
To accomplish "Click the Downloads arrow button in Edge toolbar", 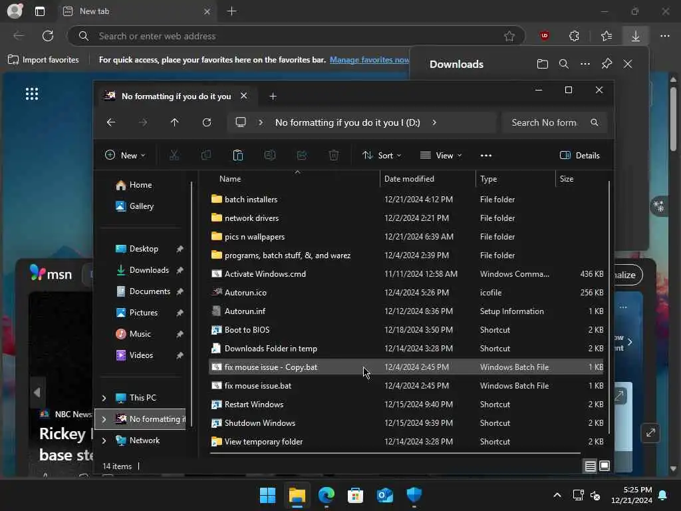I will [635, 36].
